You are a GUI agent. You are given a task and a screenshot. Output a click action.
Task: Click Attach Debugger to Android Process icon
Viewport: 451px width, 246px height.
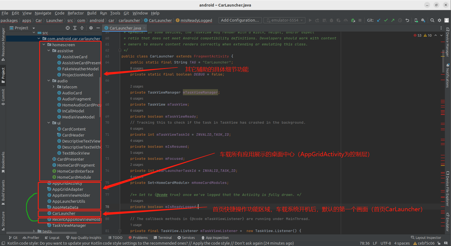pos(353,20)
